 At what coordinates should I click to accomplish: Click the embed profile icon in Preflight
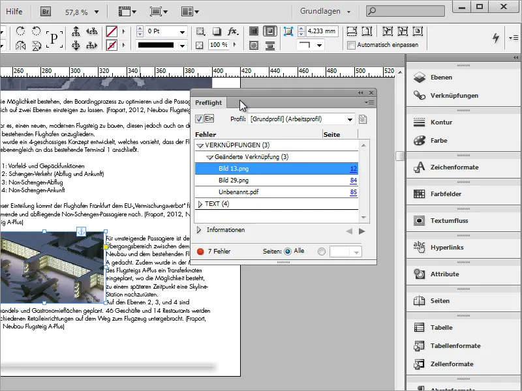[363, 119]
